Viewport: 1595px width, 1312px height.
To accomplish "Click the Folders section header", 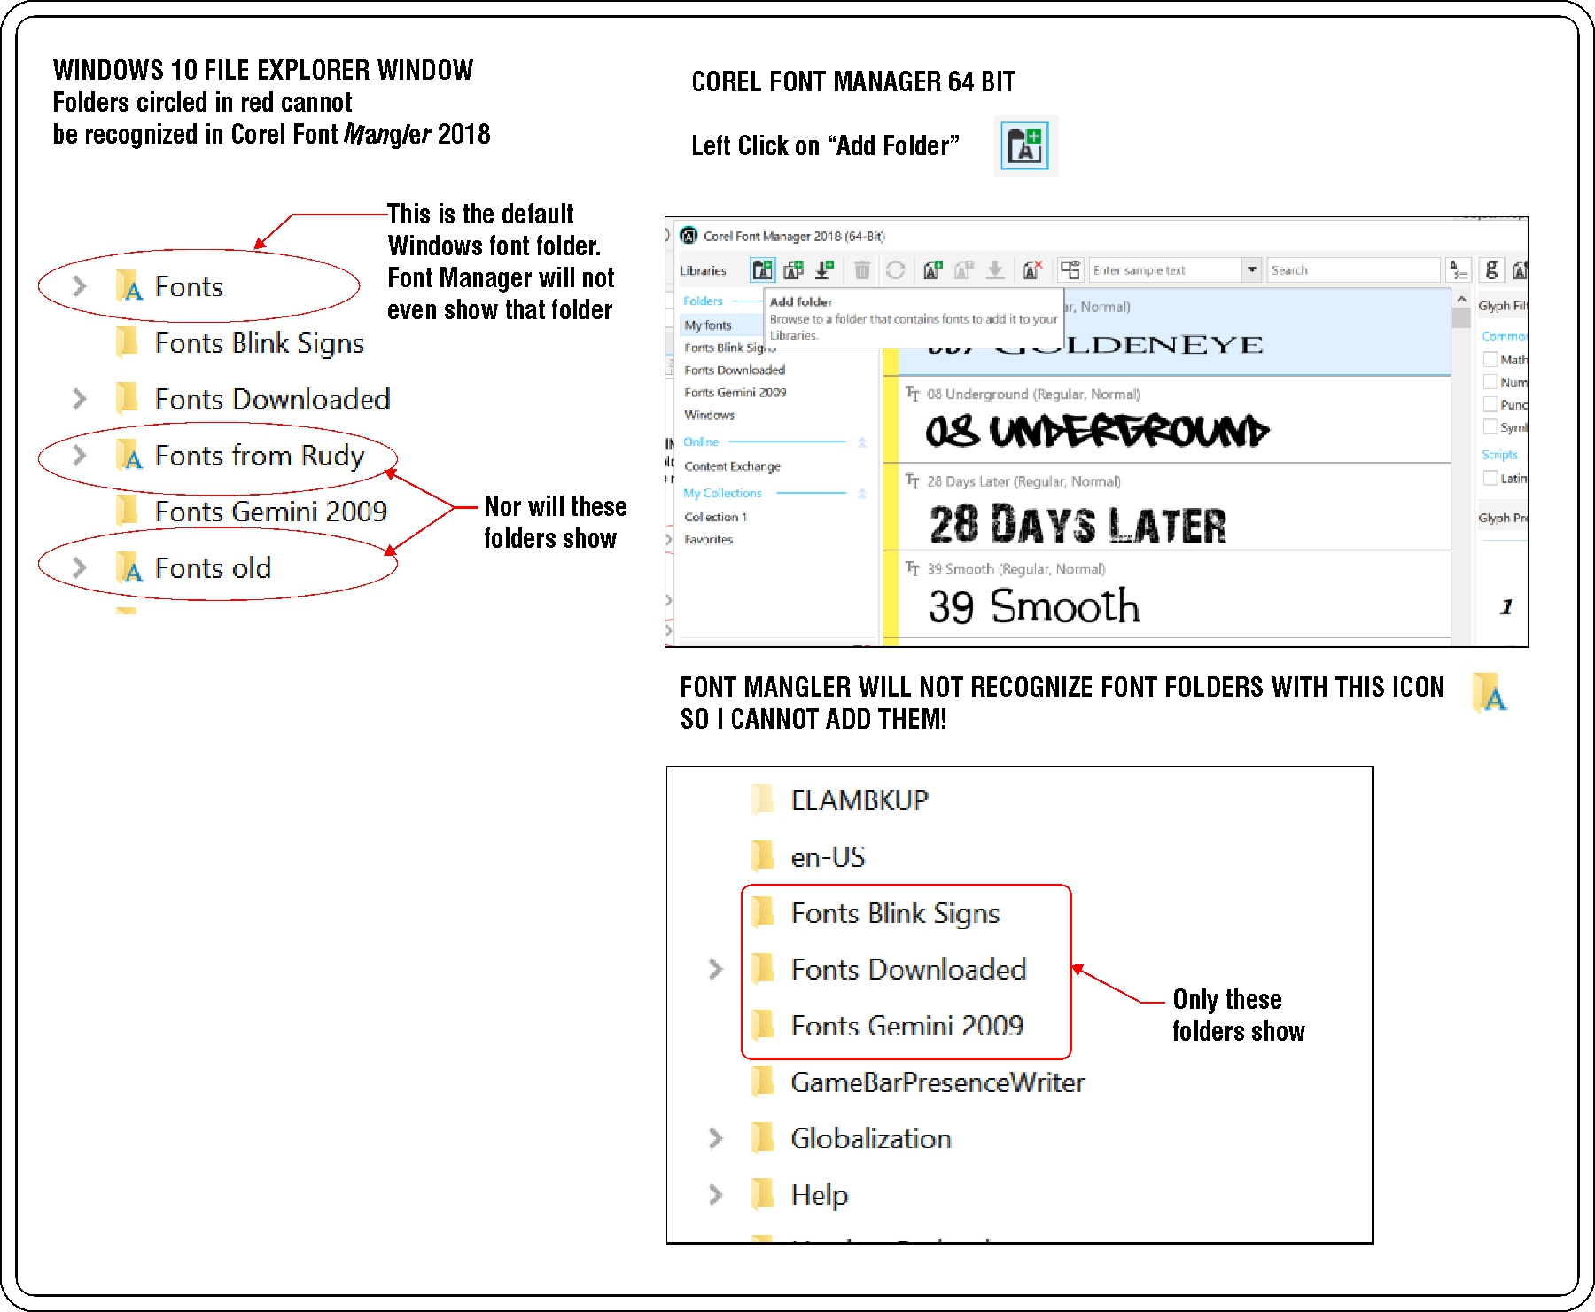I will tap(703, 301).
